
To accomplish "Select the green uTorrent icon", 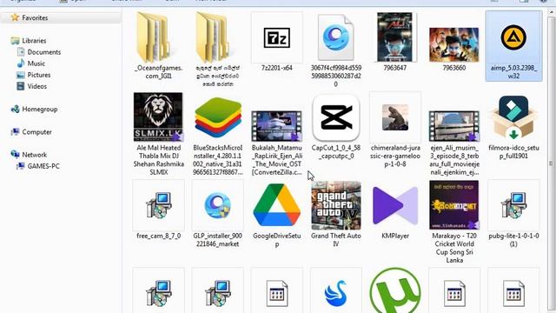I will point(395,290).
